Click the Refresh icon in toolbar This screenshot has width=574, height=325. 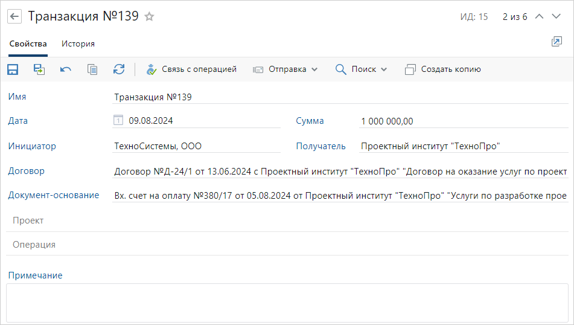click(119, 69)
